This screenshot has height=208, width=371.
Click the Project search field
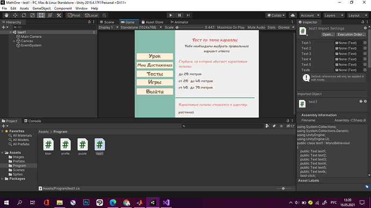[x=223, y=126]
